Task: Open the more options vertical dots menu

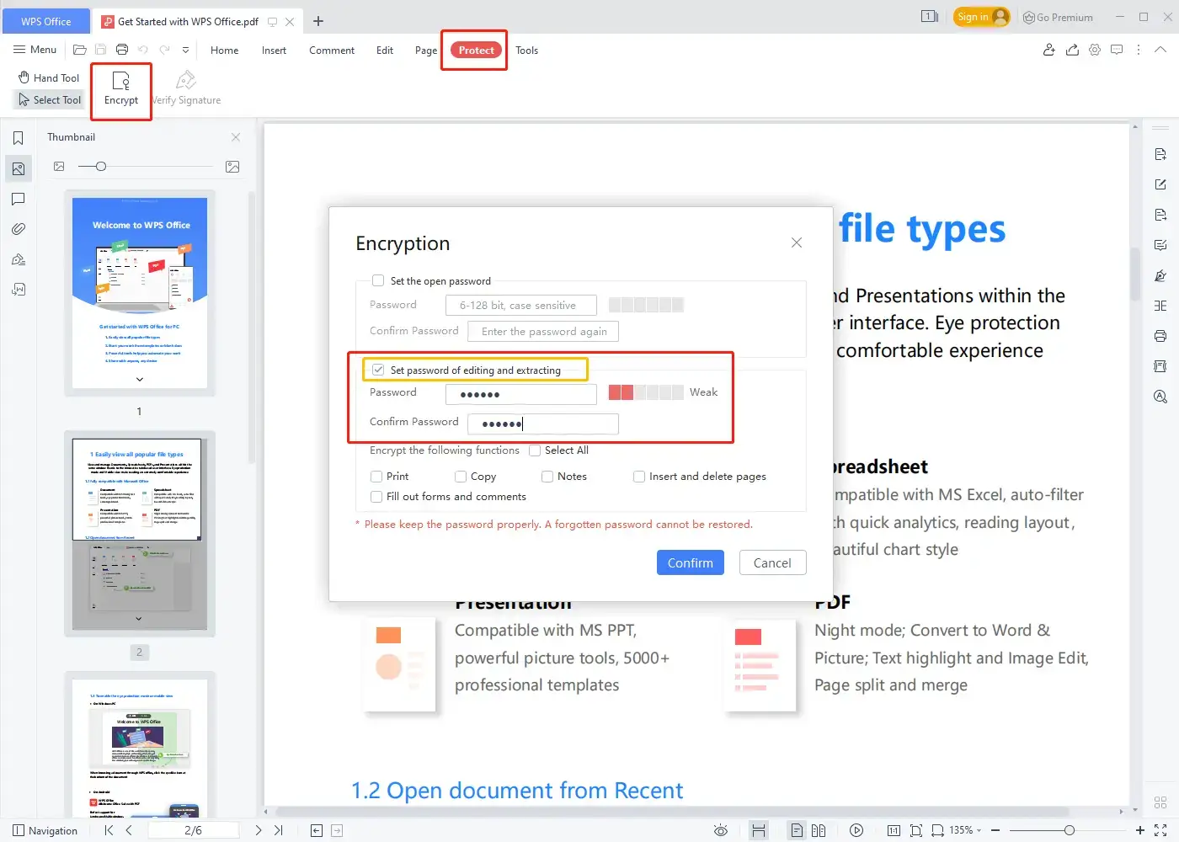Action: tap(1139, 50)
